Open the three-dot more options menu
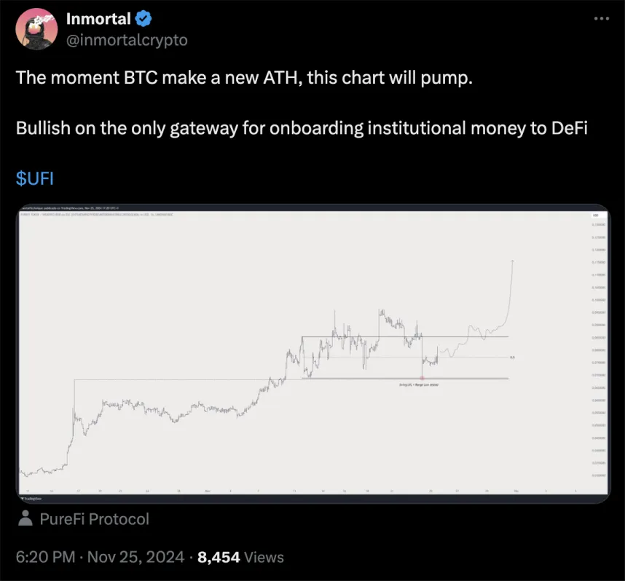Screen dimensions: 625x581 pos(601,19)
